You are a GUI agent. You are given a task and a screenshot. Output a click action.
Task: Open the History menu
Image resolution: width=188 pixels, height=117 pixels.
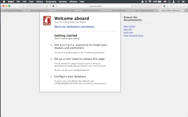[x=40, y=1]
